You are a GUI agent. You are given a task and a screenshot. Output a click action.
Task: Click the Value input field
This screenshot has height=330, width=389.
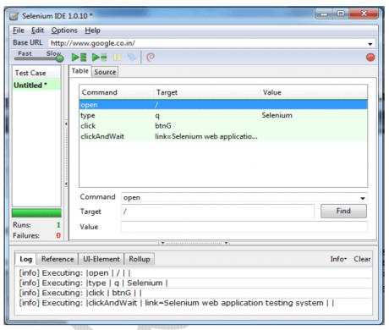click(244, 227)
